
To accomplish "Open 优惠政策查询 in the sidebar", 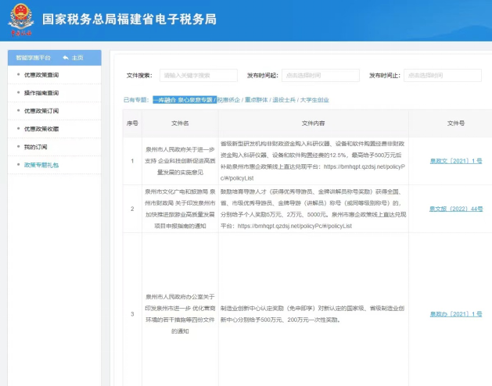I will click(41, 75).
